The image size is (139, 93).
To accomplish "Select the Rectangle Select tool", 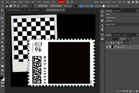I will click(x=2, y=14).
